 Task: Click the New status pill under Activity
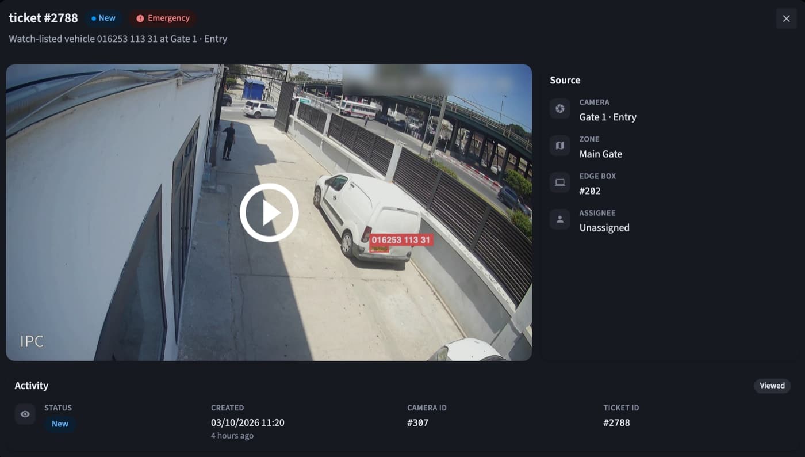pos(60,424)
